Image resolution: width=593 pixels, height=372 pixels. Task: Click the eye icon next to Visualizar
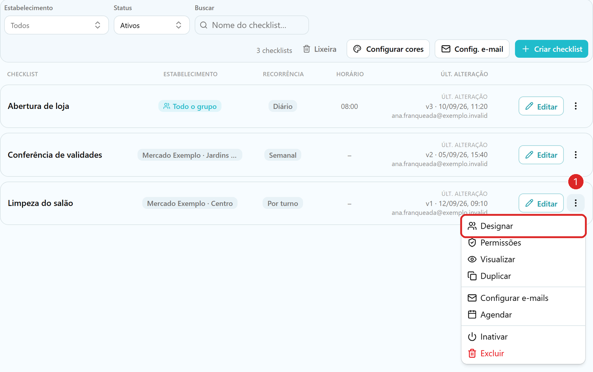(472, 259)
